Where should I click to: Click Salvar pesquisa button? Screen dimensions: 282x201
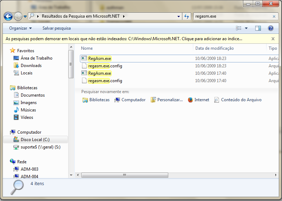coord(57,28)
